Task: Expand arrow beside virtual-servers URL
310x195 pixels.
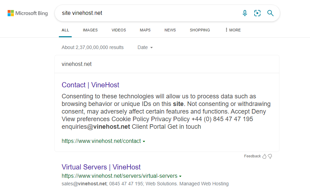Action: [x=180, y=176]
